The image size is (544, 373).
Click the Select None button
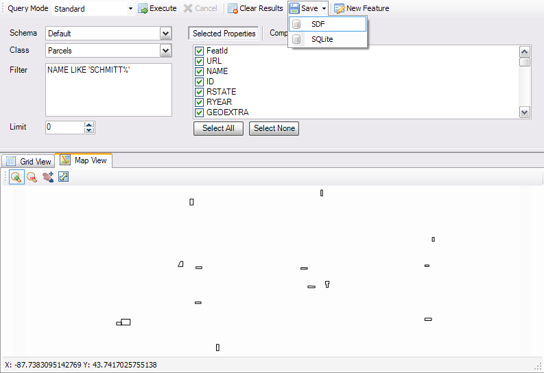[274, 128]
